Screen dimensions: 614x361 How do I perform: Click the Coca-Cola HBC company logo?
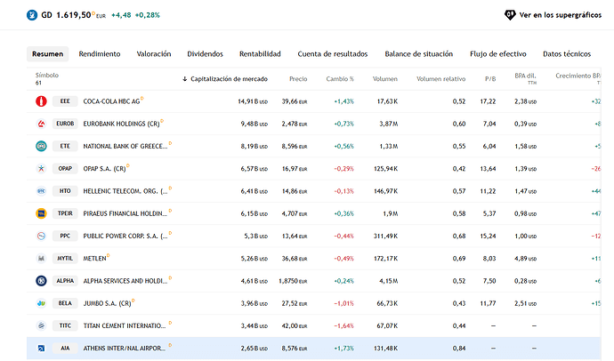[41, 101]
